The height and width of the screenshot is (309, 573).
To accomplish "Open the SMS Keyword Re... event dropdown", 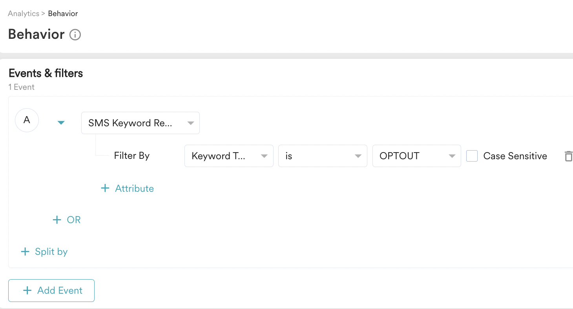I will (140, 123).
